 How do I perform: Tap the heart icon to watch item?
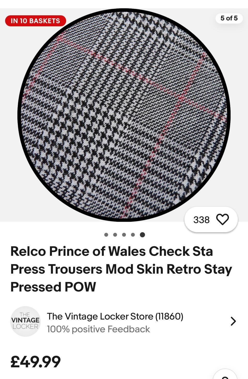pyautogui.click(x=222, y=220)
